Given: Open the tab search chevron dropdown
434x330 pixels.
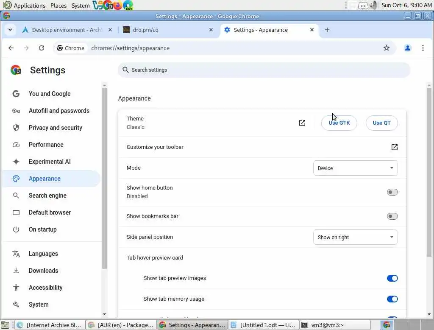Looking at the screenshot, I should pyautogui.click(x=10, y=30).
